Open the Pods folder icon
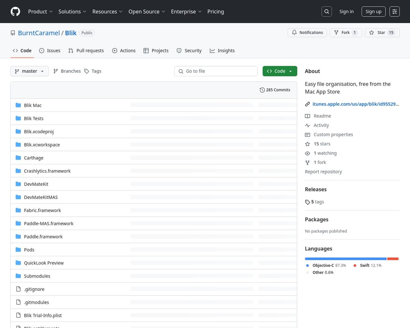Viewport: 410px width, 328px height. pyautogui.click(x=18, y=249)
